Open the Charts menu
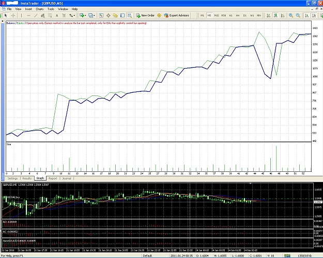The height and width of the screenshot is (258, 323). [x=40, y=9]
